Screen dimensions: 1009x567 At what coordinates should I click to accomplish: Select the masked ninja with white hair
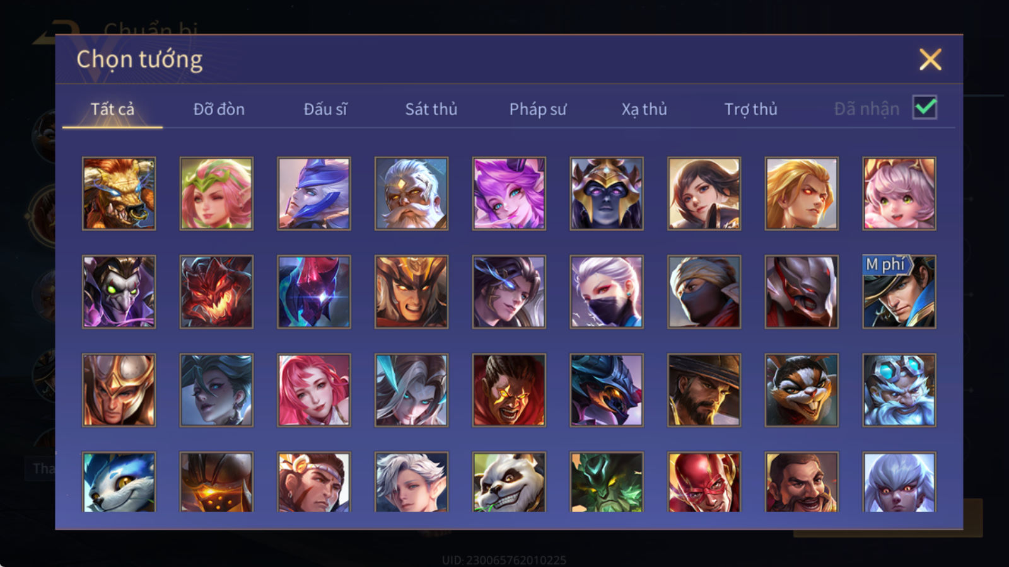[607, 292]
